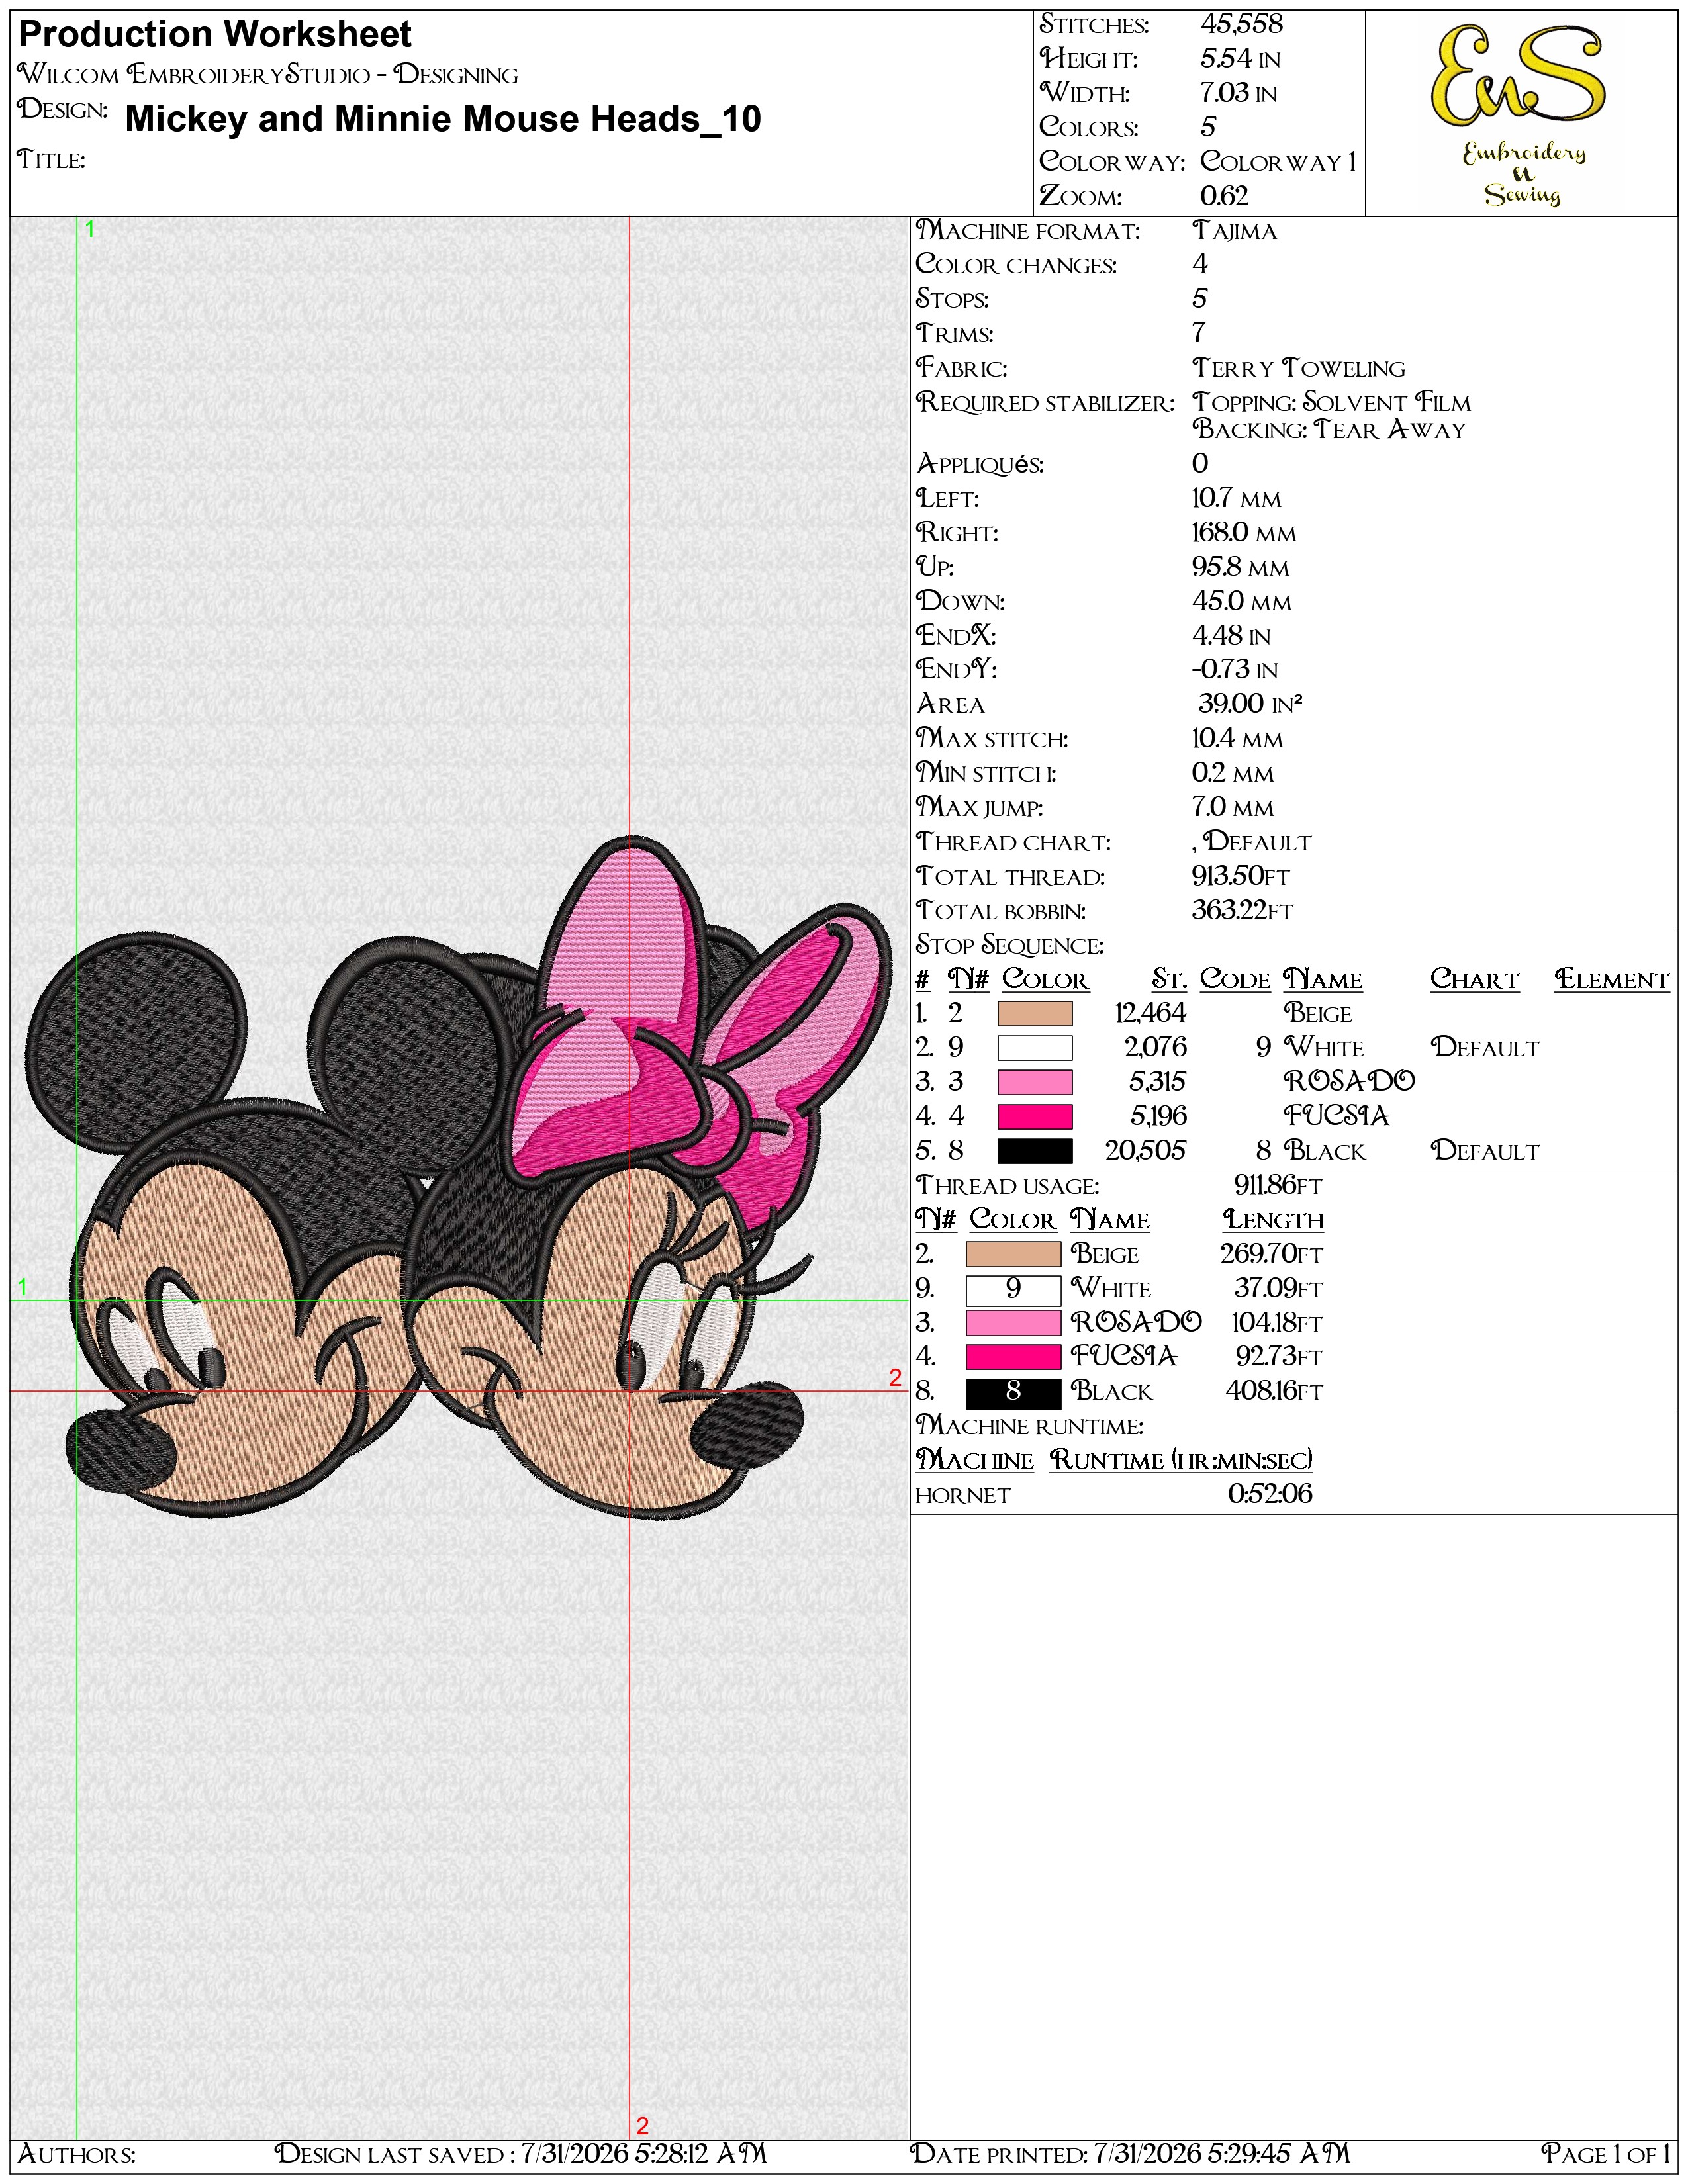Click the "Topping: Solvent Film" stabilizer line

[x=1331, y=403]
